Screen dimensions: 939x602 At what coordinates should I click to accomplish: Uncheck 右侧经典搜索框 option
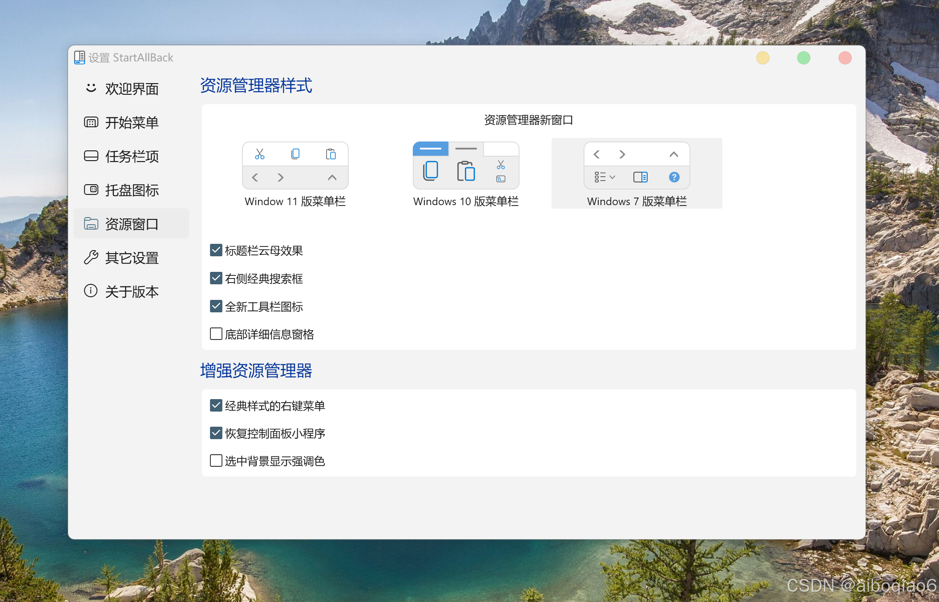[x=216, y=278]
